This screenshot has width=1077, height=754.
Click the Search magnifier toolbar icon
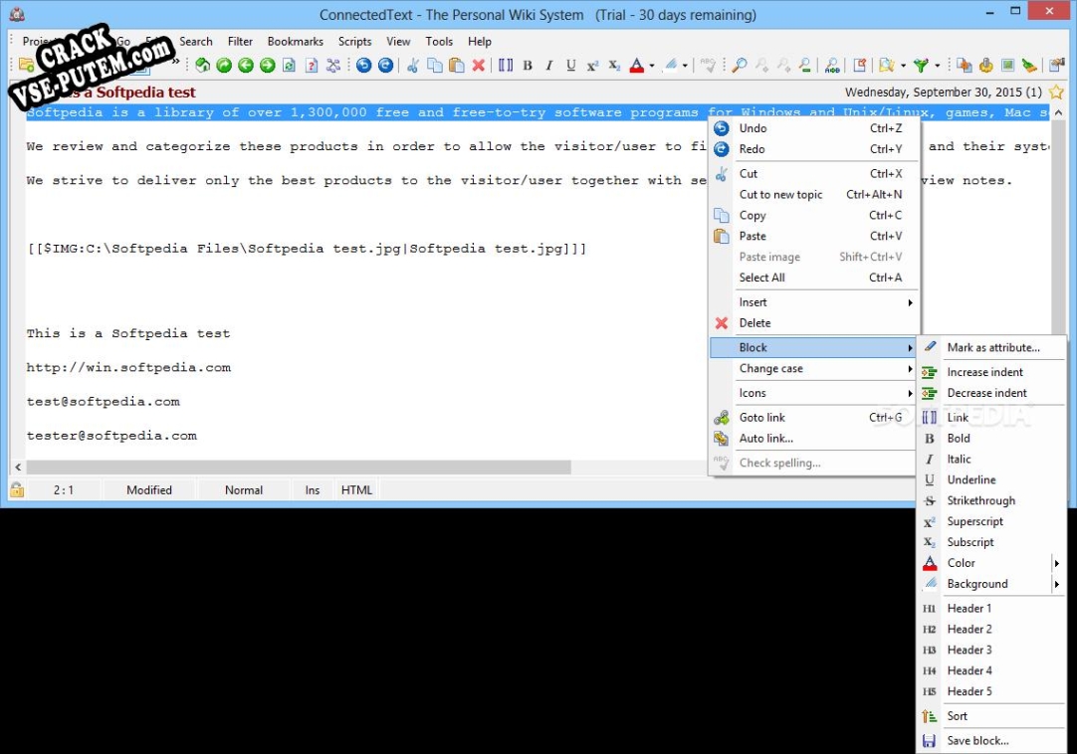pyautogui.click(x=740, y=66)
